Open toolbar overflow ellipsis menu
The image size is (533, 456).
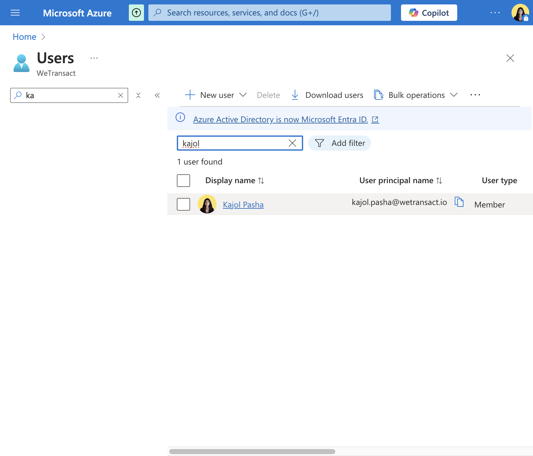pos(475,95)
